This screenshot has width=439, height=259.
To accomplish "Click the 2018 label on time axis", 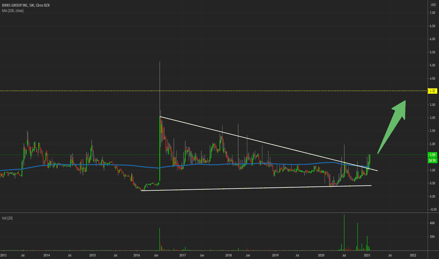I will point(228,255).
